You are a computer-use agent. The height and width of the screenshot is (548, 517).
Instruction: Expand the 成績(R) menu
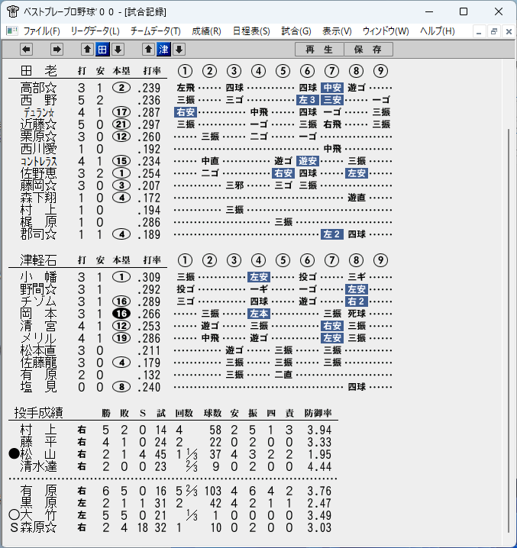click(206, 31)
